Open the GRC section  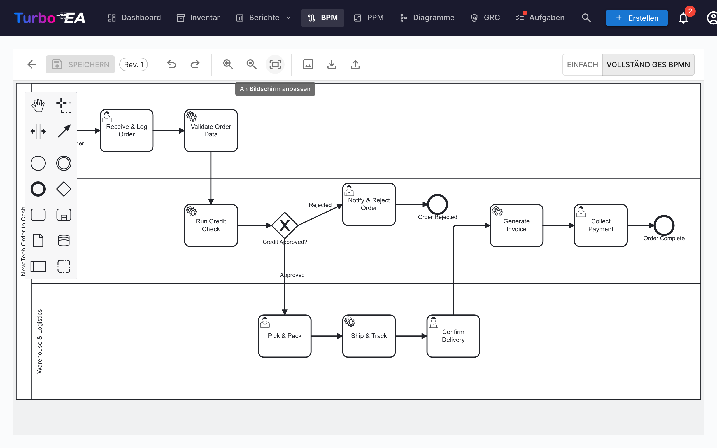coord(485,18)
